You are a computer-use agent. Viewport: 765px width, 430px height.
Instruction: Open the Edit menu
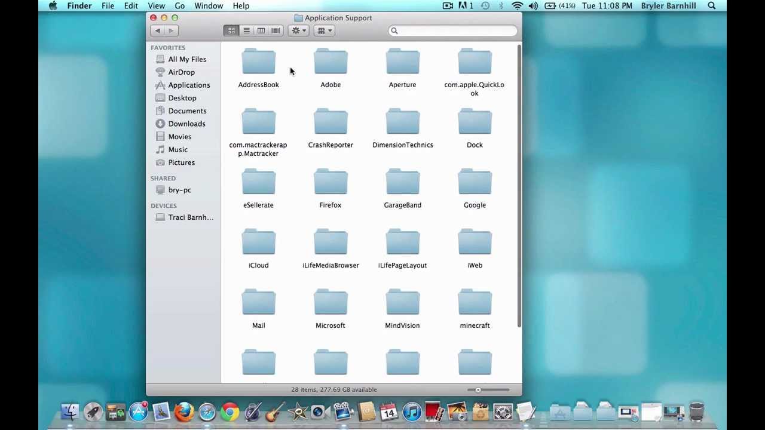coord(131,5)
